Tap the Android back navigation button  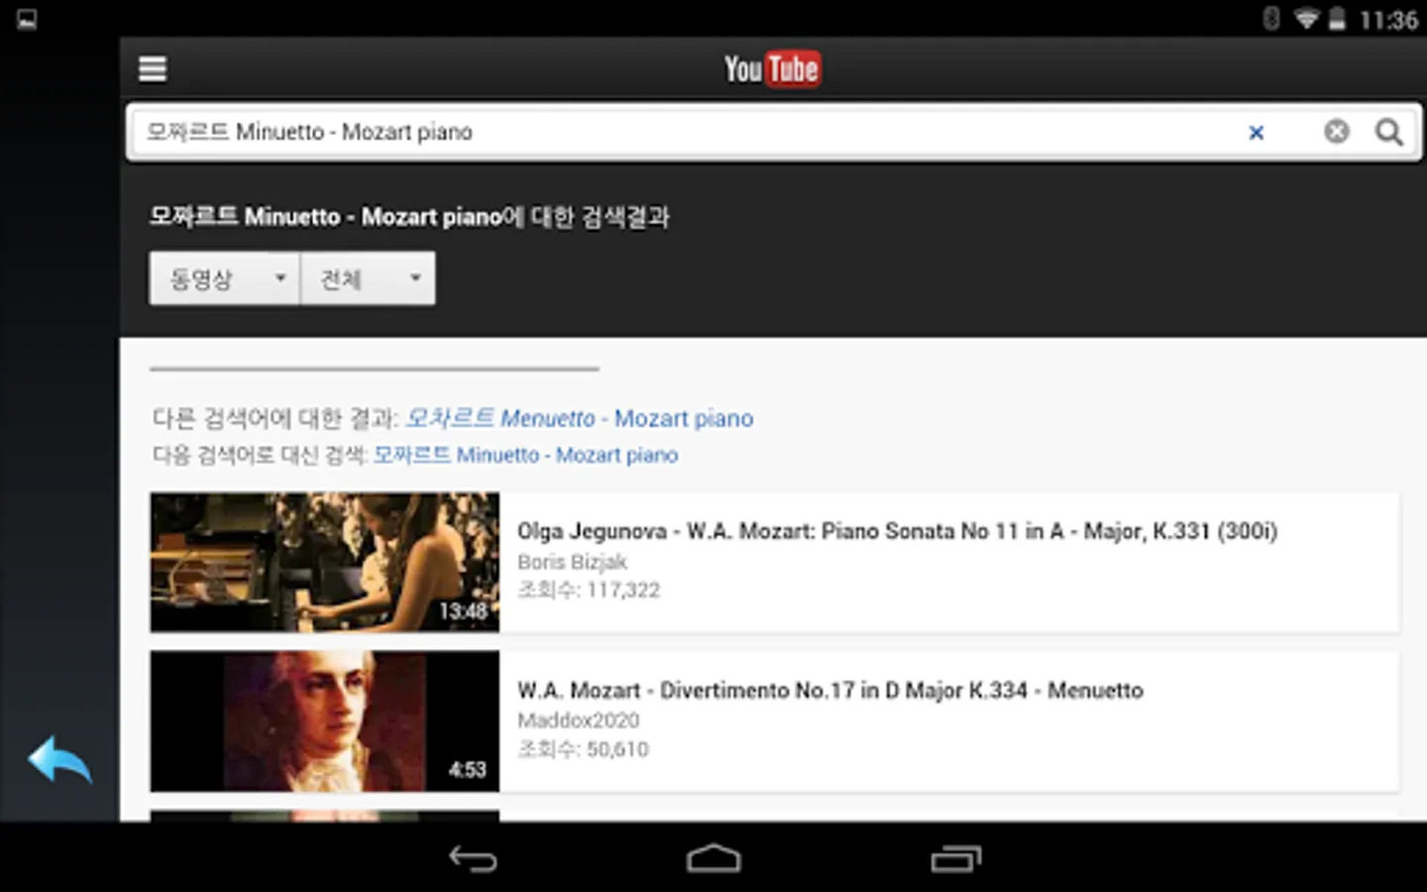click(473, 858)
